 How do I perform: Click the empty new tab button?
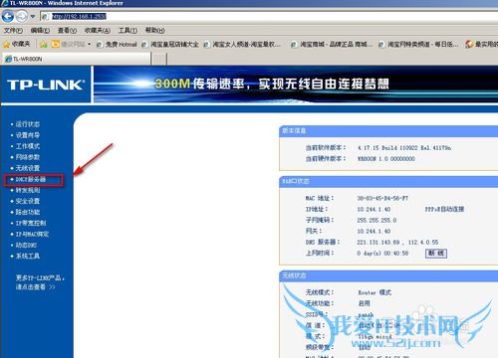click(159, 60)
